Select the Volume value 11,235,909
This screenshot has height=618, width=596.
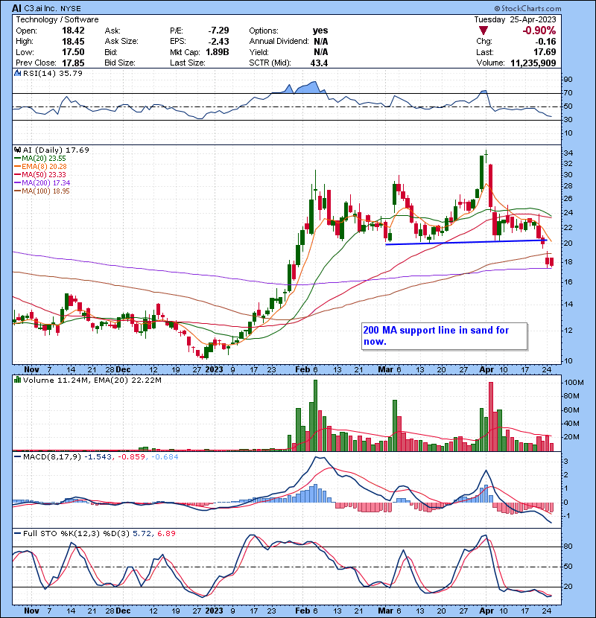click(533, 63)
